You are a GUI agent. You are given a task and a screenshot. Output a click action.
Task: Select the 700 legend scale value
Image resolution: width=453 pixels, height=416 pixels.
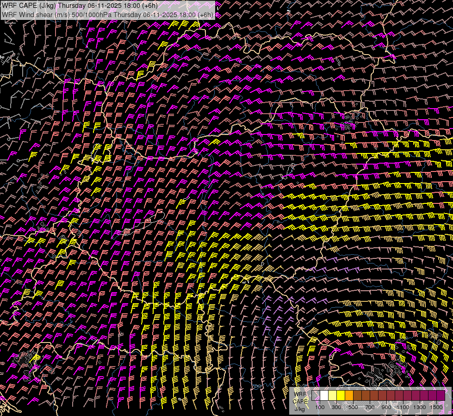click(x=370, y=407)
